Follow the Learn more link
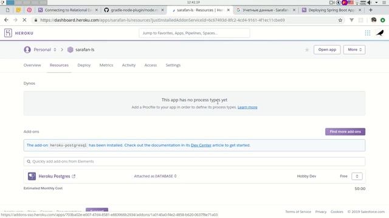This screenshot has width=389, height=218. 247,107
